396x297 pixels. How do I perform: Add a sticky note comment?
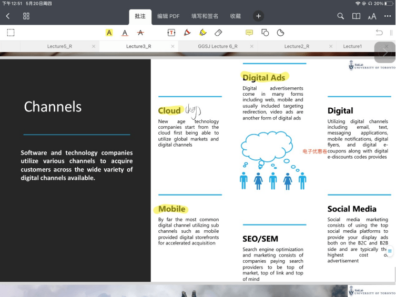coord(249,33)
